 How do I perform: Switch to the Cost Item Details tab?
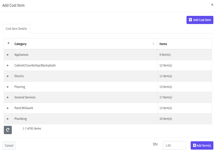[16, 29]
